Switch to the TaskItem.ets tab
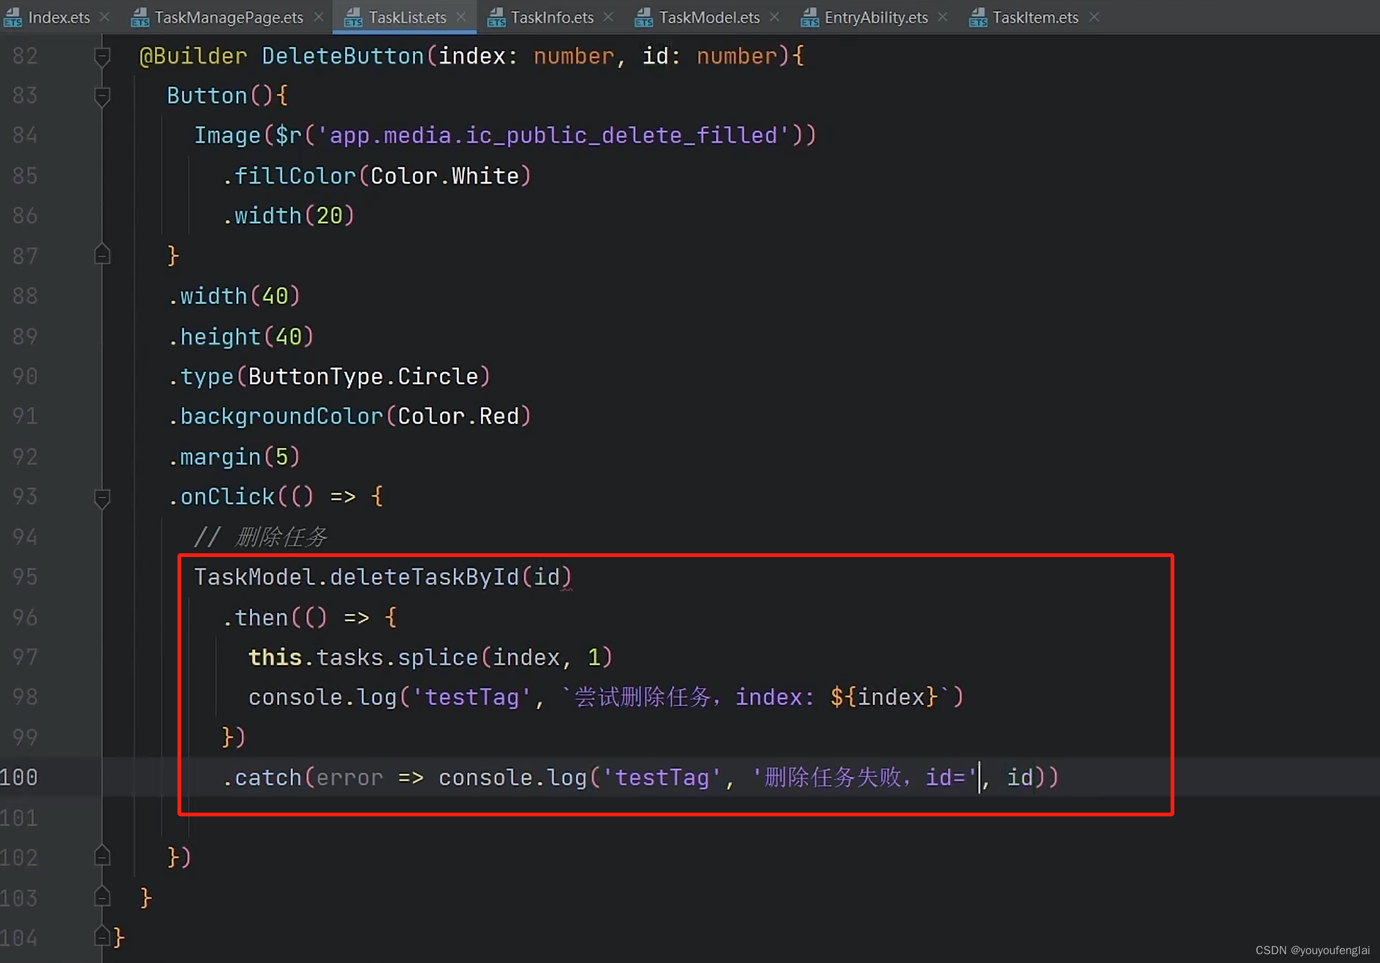This screenshot has height=963, width=1380. click(x=1035, y=18)
